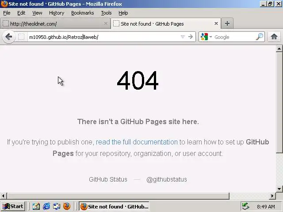Go back using the back arrow button
The width and height of the screenshot is (283, 212).
8,37
